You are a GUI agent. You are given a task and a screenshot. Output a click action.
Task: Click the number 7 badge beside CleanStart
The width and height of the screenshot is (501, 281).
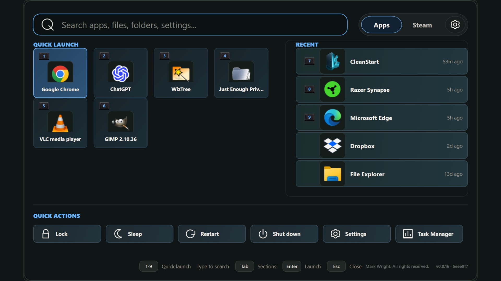pyautogui.click(x=309, y=61)
